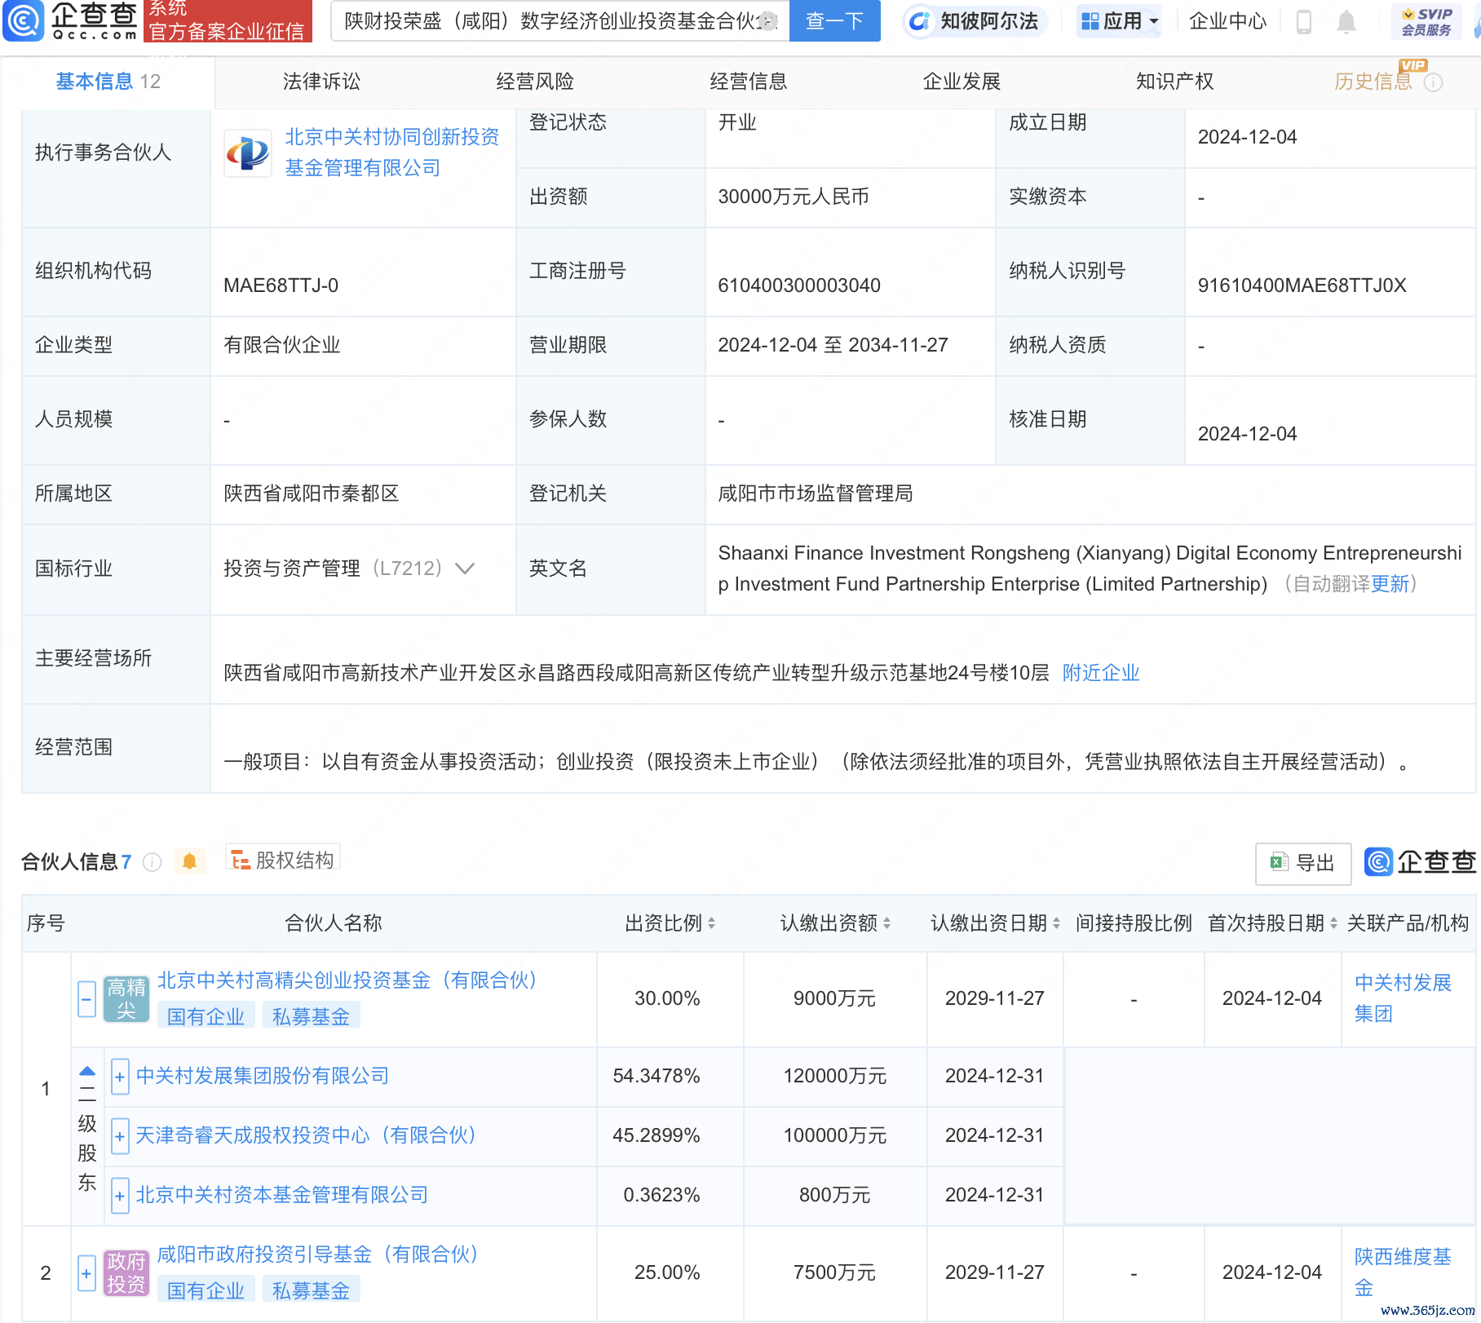Viewport: 1481px width, 1323px height.
Task: Click 国有企业 tag under 咸阳市 fund
Action: coord(206,1290)
